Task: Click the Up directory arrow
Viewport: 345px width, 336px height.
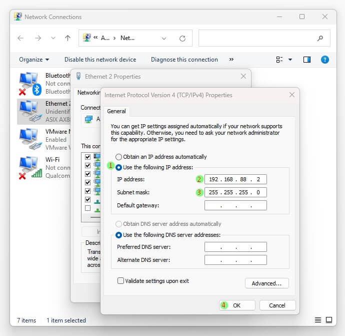Action: [67, 38]
